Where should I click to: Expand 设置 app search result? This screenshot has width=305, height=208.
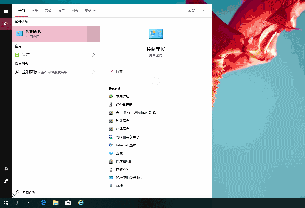coord(93,54)
